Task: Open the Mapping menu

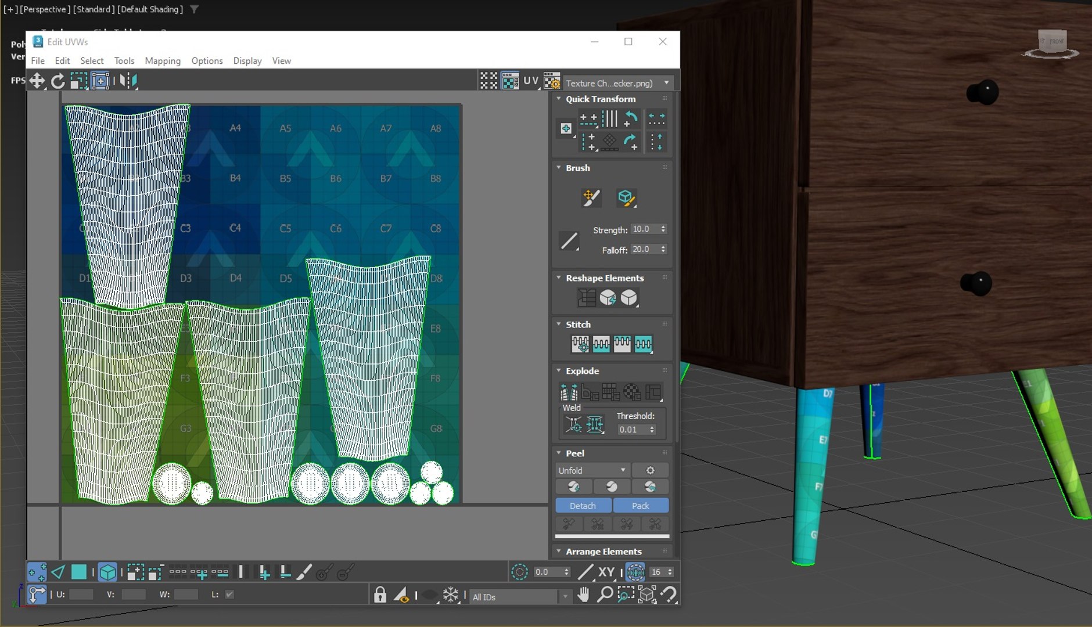Action: tap(163, 60)
